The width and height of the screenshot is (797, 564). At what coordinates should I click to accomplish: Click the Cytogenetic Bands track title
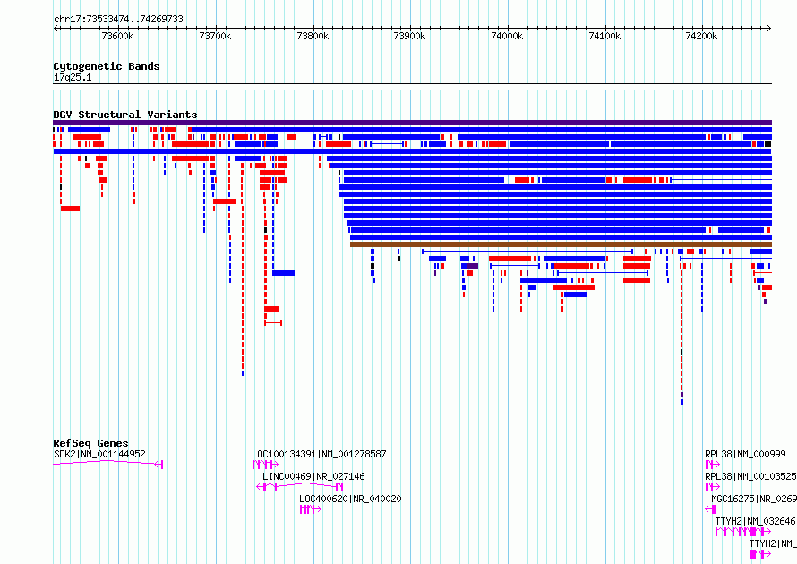pos(107,66)
